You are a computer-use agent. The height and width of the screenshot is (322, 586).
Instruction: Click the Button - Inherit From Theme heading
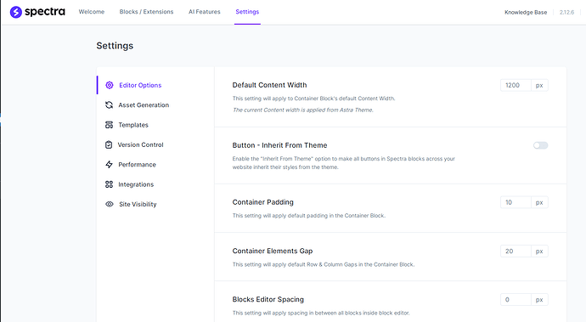point(279,145)
